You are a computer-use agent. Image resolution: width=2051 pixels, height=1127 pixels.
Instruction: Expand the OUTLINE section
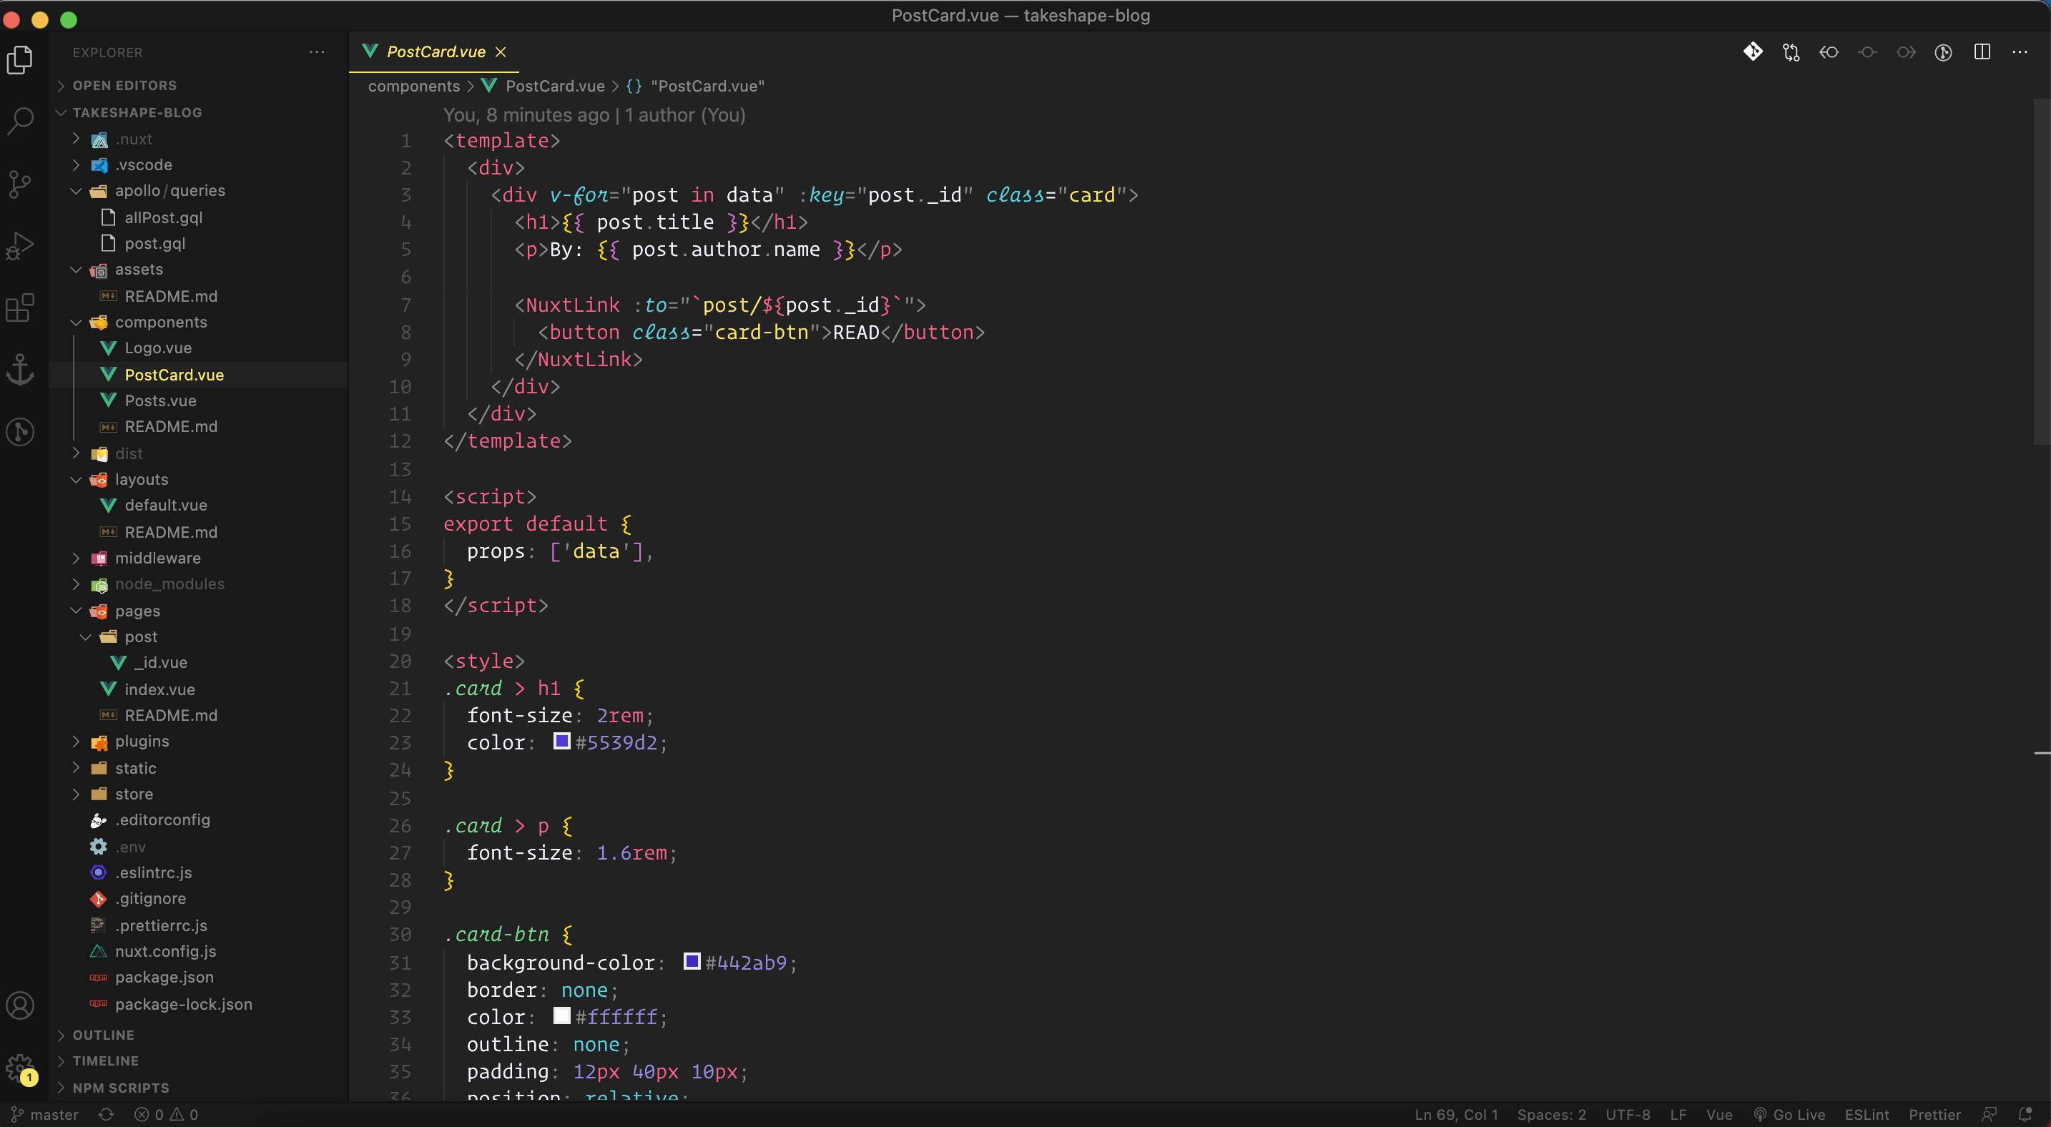(x=104, y=1035)
